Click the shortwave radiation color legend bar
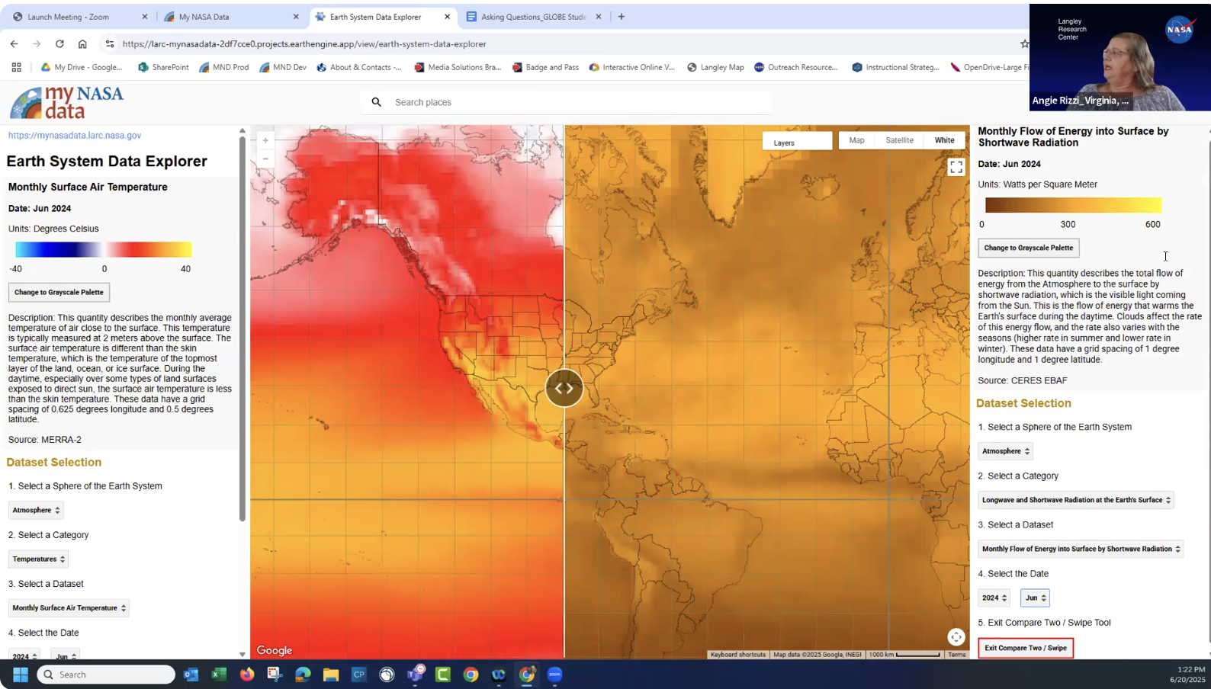The image size is (1211, 689). point(1073,205)
